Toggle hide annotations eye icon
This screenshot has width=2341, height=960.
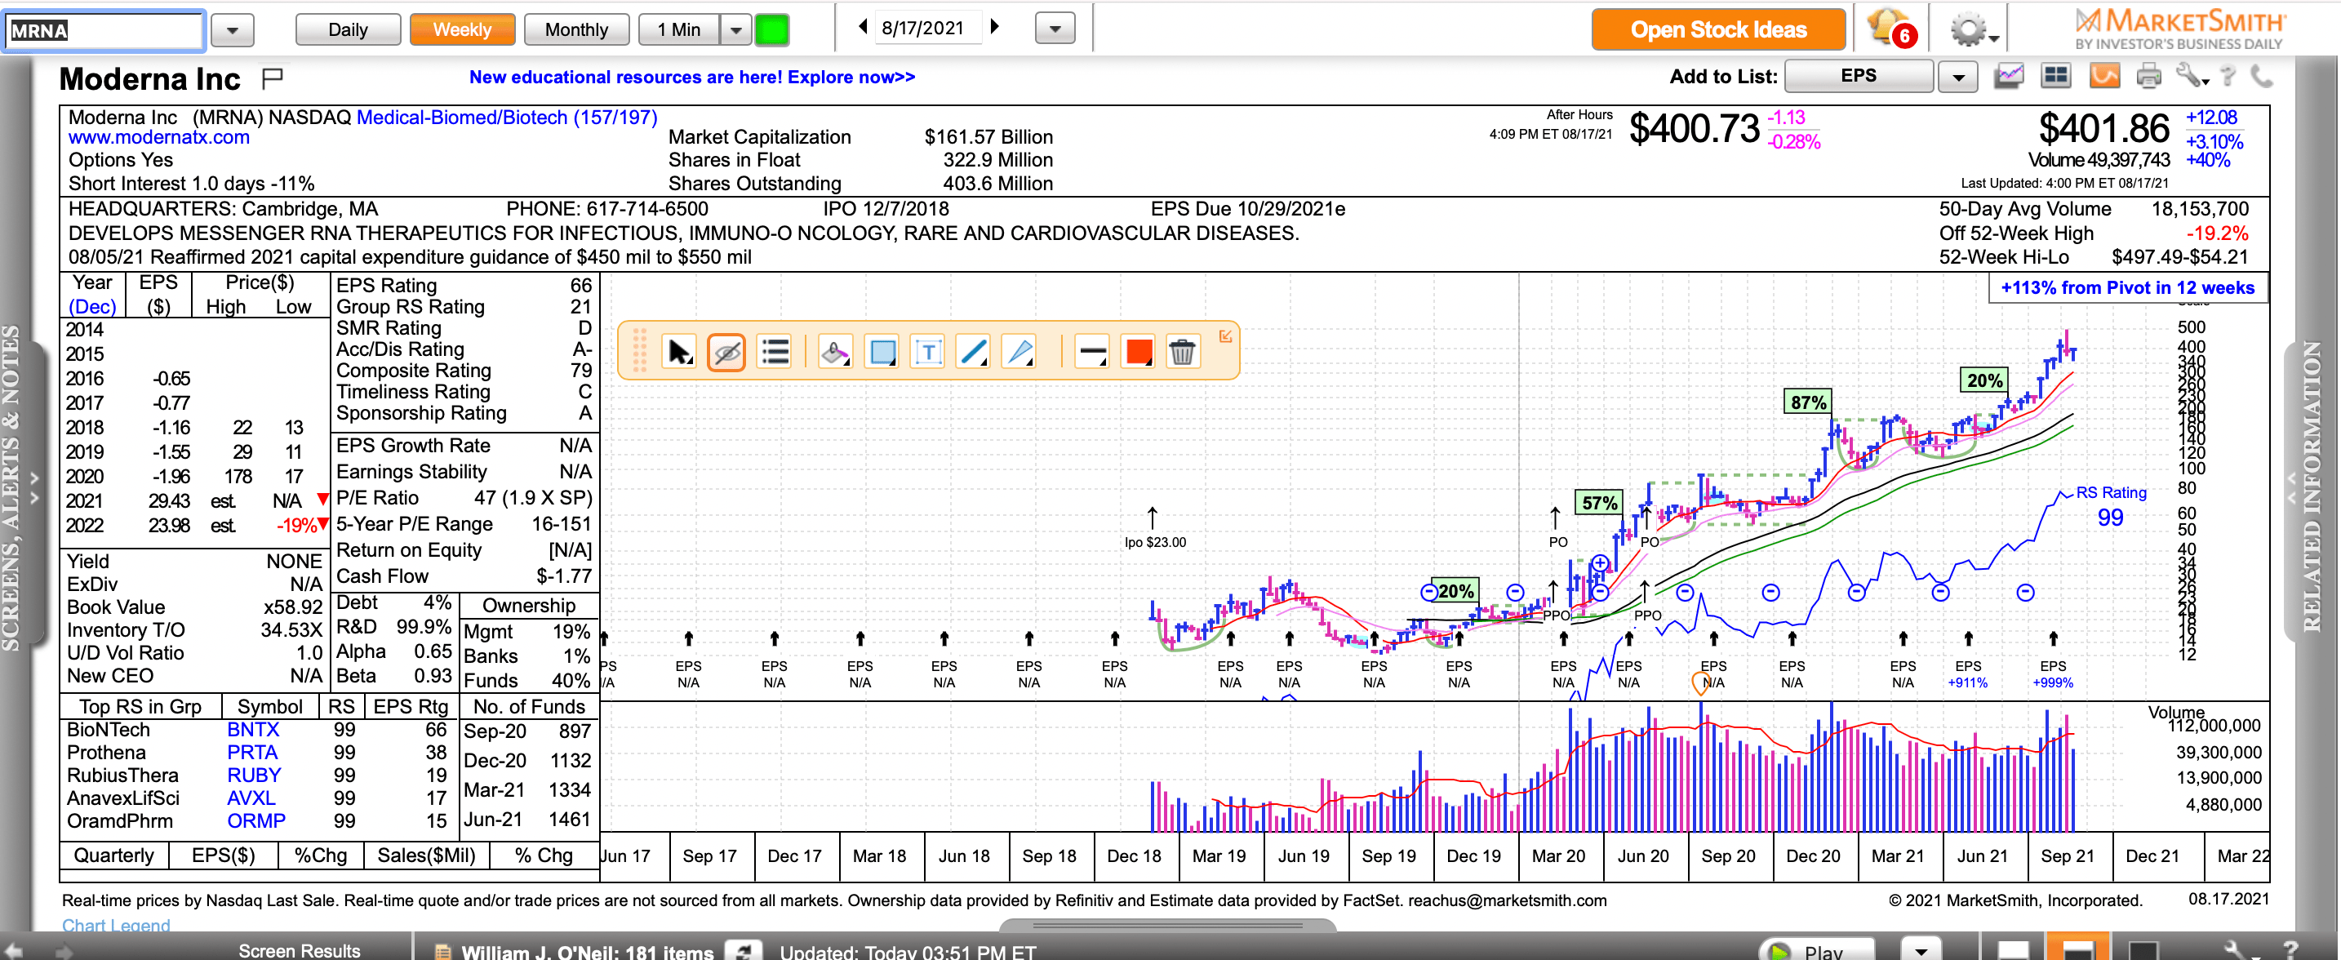coord(727,351)
